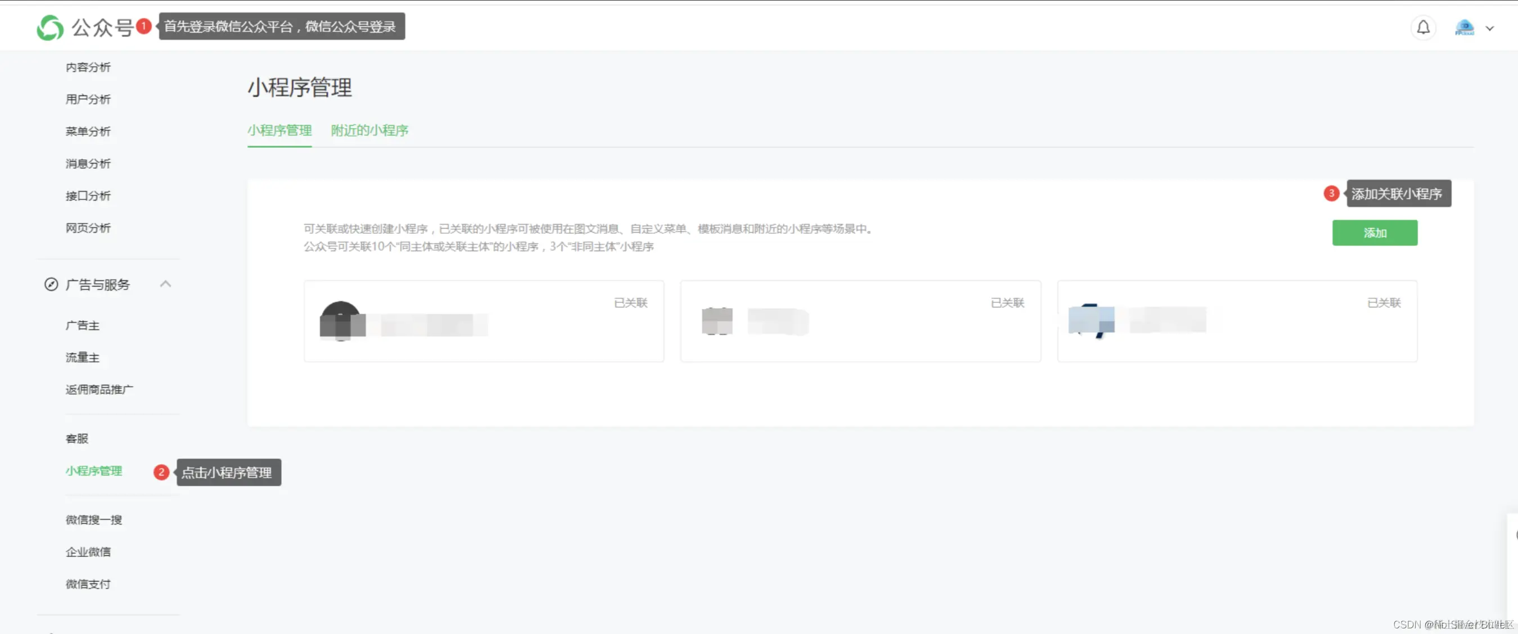1518x634 pixels.
Task: Open 微信支付 sidebar entry
Action: coord(88,584)
